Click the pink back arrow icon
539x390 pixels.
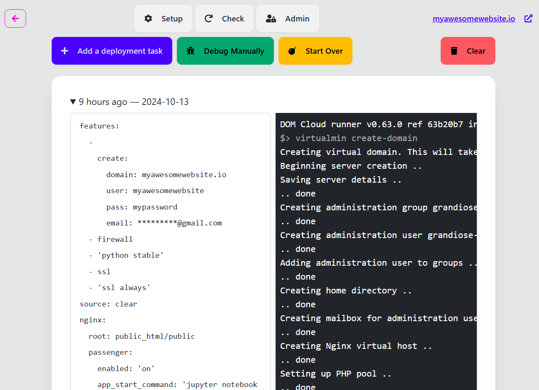(x=15, y=18)
